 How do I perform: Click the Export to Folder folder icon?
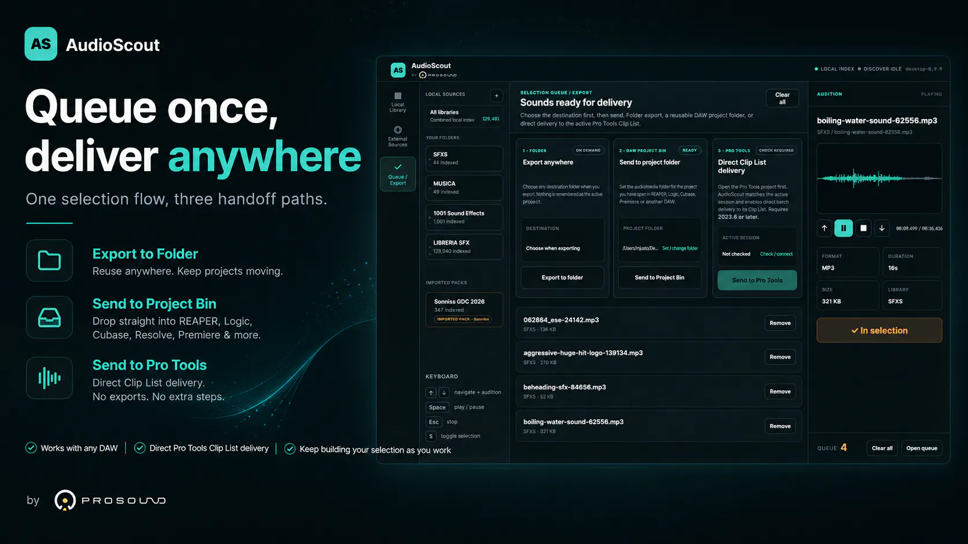tap(49, 260)
